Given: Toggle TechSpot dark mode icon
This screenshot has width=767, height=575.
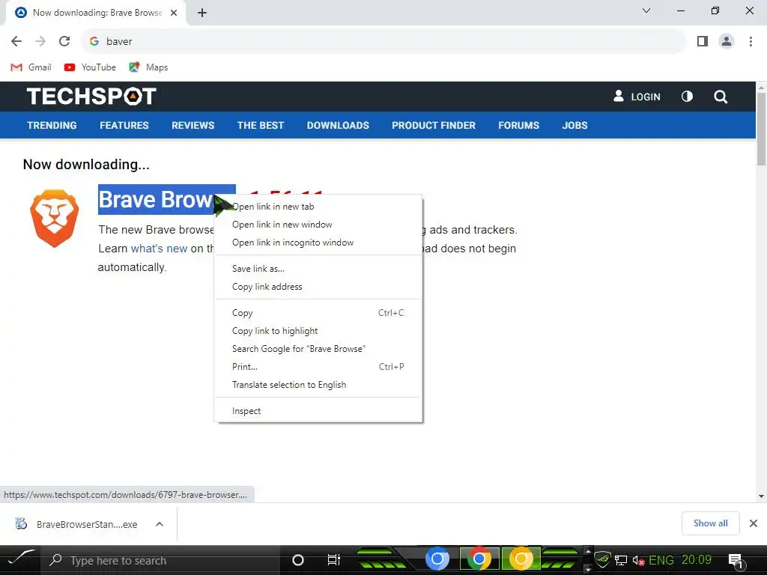Looking at the screenshot, I should [688, 97].
